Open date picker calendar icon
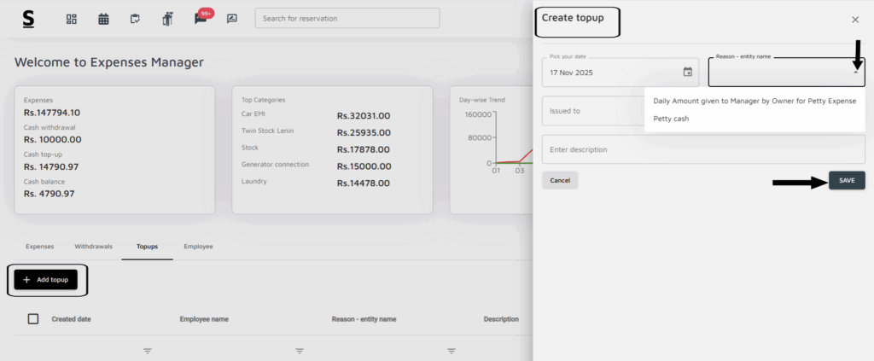874x361 pixels. (687, 73)
